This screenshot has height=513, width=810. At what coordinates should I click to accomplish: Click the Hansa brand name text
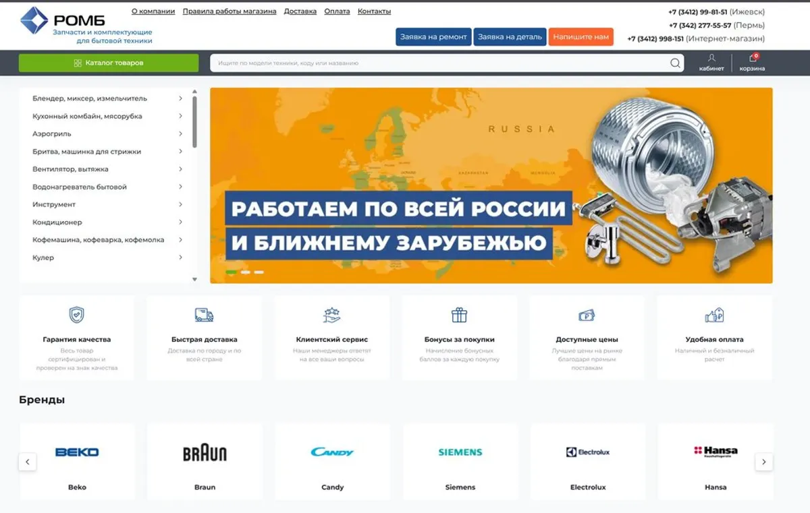tap(715, 487)
